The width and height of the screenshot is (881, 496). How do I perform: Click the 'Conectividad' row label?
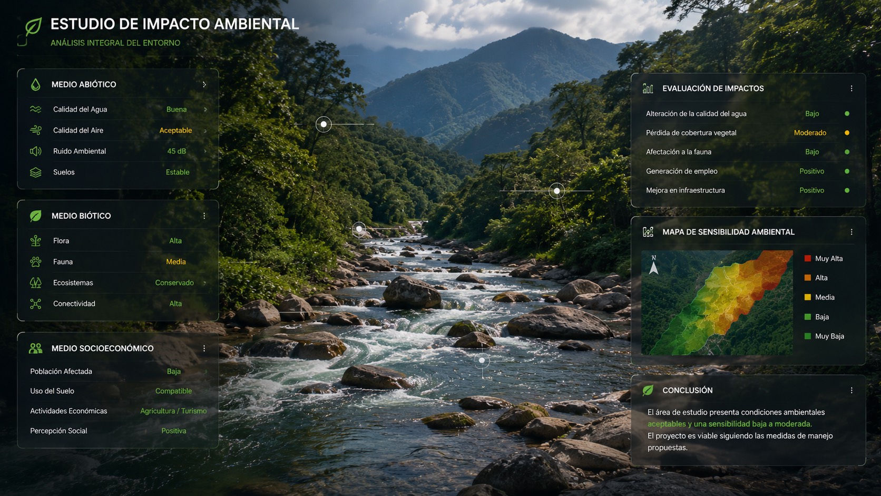[74, 304]
